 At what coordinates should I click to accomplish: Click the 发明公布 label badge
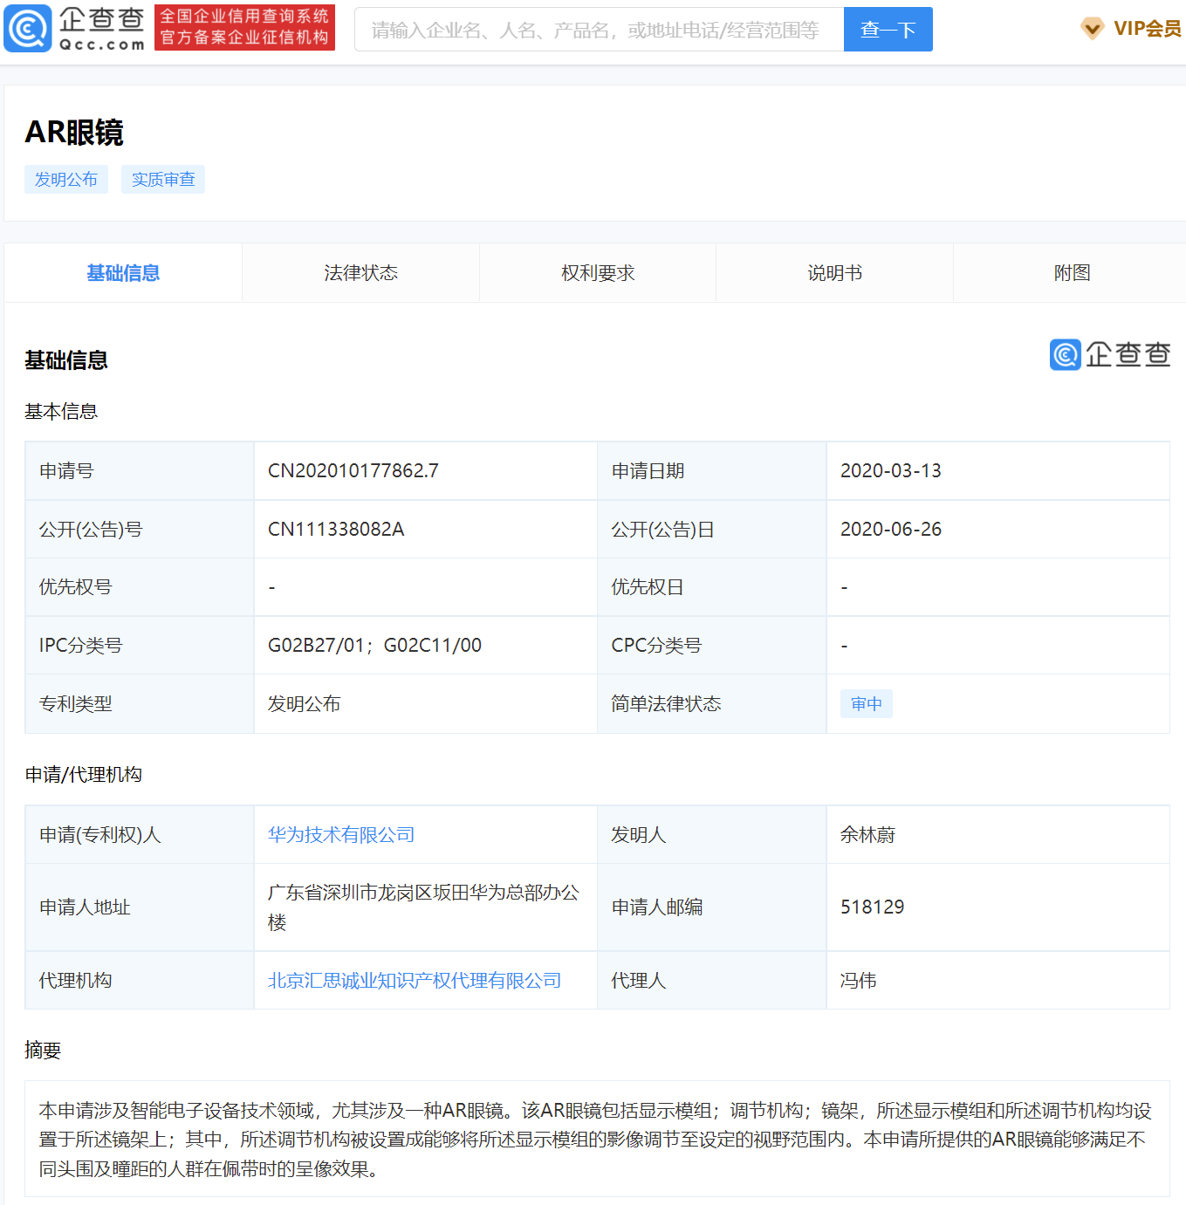pyautogui.click(x=66, y=179)
